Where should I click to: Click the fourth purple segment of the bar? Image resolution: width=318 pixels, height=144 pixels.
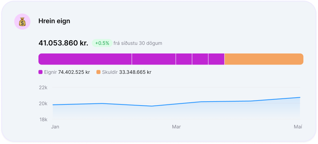click(x=200, y=59)
